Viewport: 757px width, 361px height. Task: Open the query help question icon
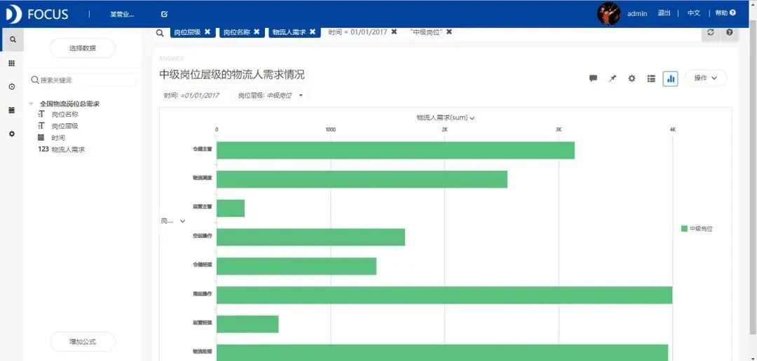point(729,32)
